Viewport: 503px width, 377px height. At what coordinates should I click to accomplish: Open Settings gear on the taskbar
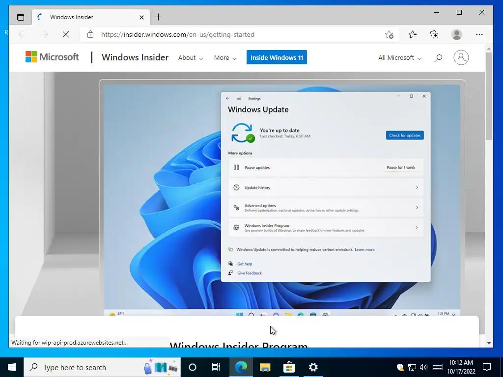(x=313, y=367)
